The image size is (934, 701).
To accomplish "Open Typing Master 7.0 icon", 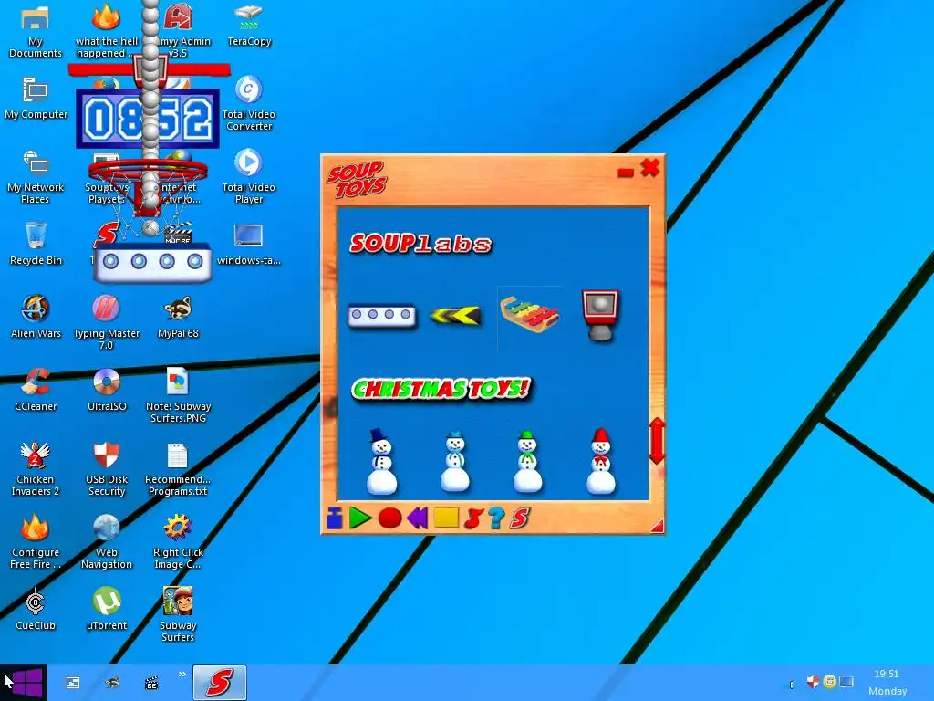I will 106,322.
